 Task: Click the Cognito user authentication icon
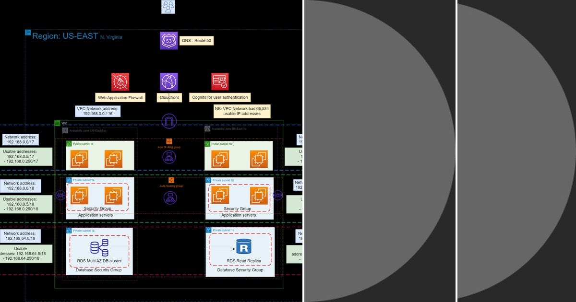pyautogui.click(x=220, y=80)
